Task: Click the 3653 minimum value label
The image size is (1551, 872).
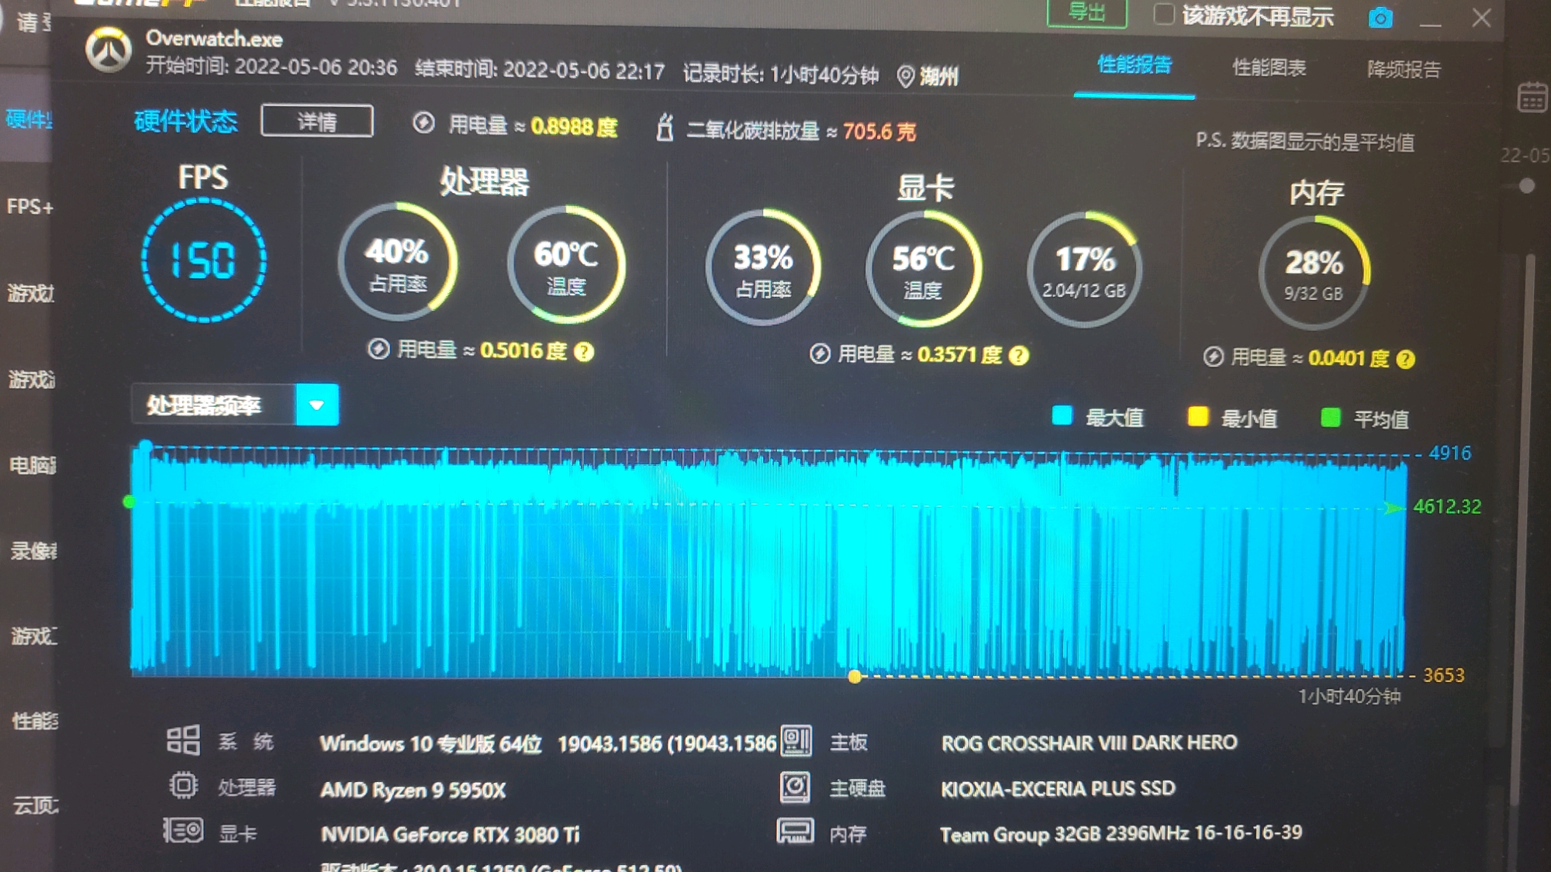Action: (x=1444, y=675)
